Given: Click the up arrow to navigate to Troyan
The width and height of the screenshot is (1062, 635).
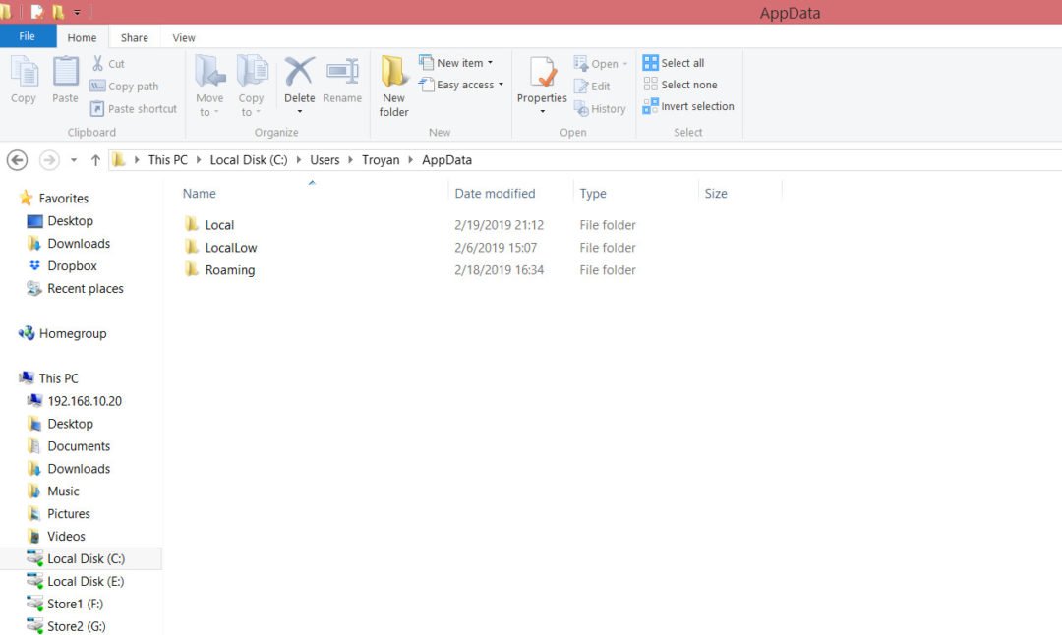Looking at the screenshot, I should point(95,159).
